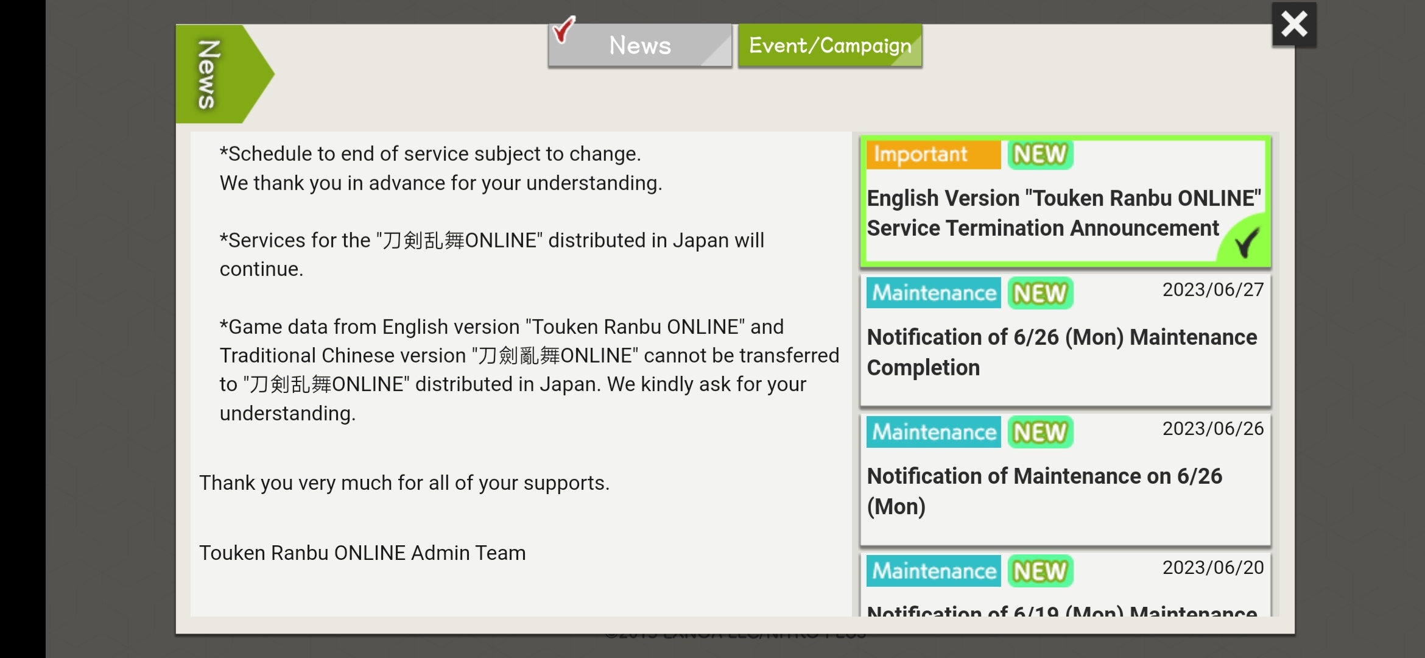
Task: Click NEW badge on 2023/06/27 item
Action: coord(1040,293)
